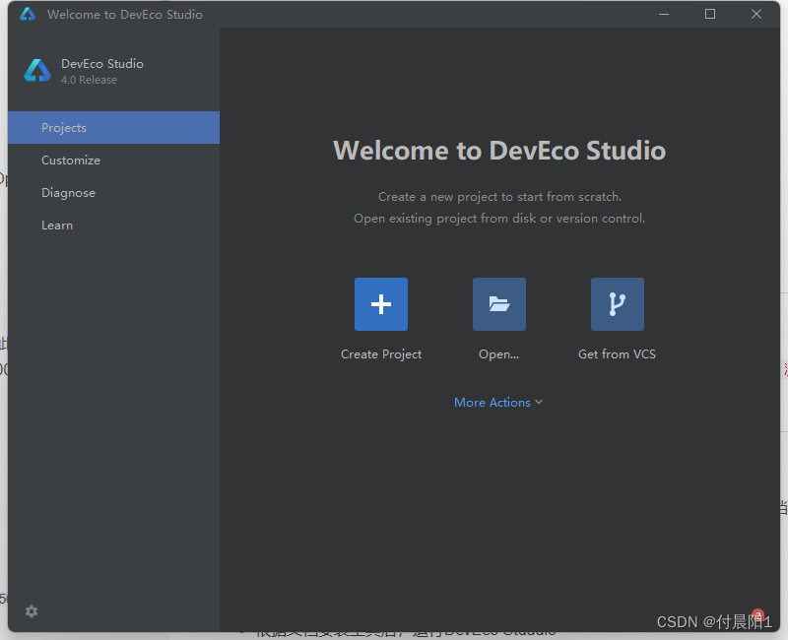788x640 pixels.
Task: Click the 'DevEco Studio' sidebar title
Action: [102, 64]
